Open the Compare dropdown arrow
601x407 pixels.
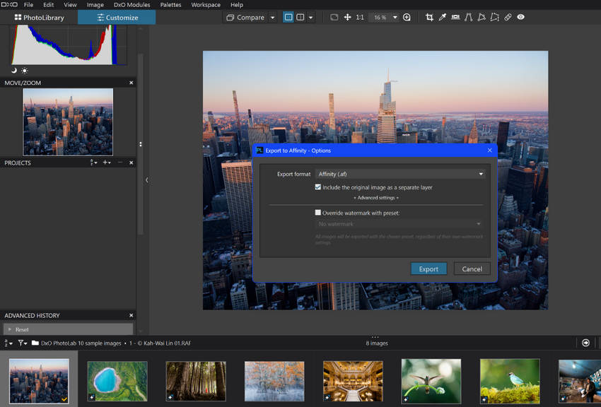pos(272,17)
